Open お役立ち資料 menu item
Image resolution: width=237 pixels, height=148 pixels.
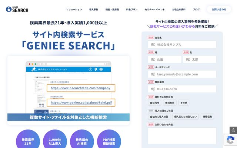coord(179,10)
